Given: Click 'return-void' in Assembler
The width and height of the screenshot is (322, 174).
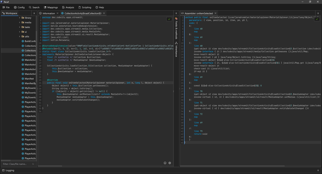Looking at the screenshot, I should pyautogui.click(x=200, y=134).
